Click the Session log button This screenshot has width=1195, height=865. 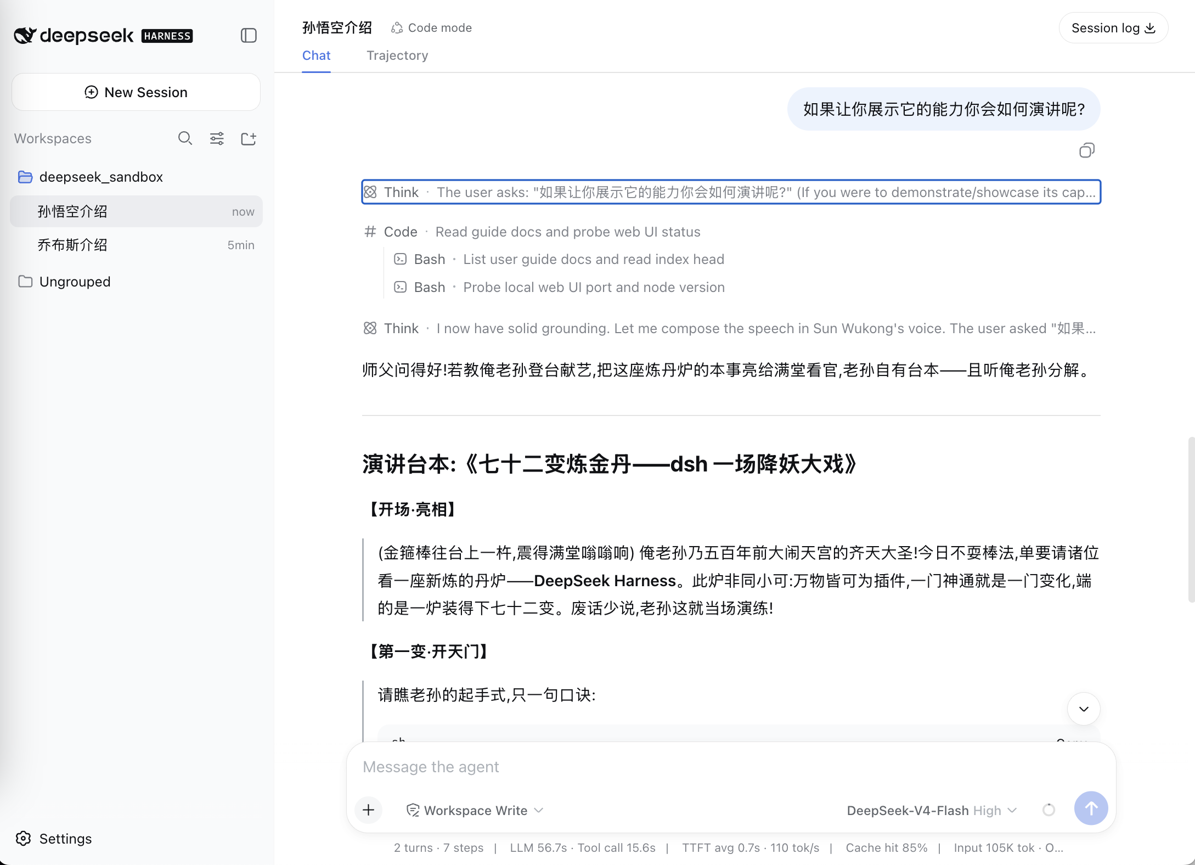tap(1113, 28)
